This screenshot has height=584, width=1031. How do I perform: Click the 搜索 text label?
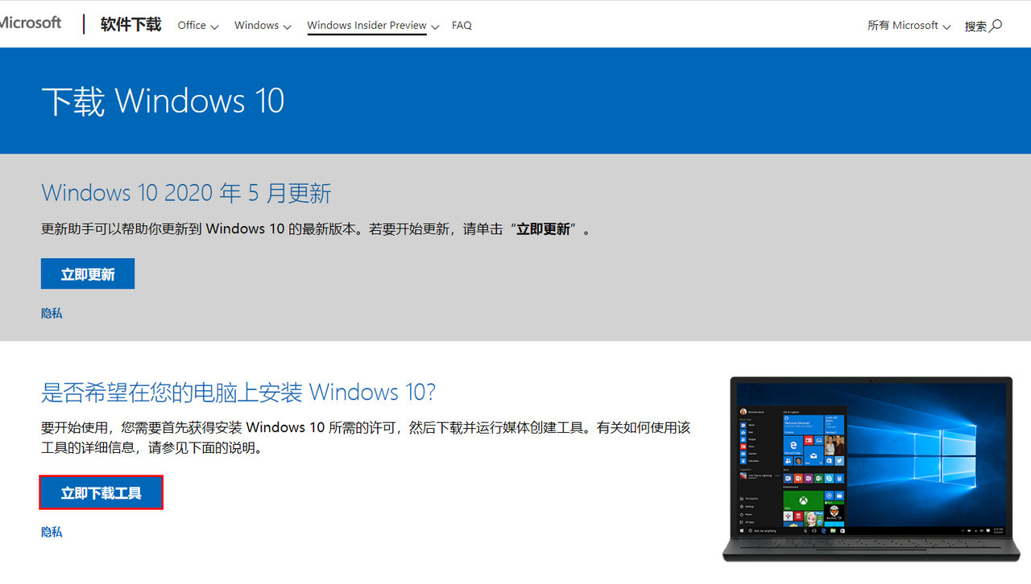click(x=976, y=25)
